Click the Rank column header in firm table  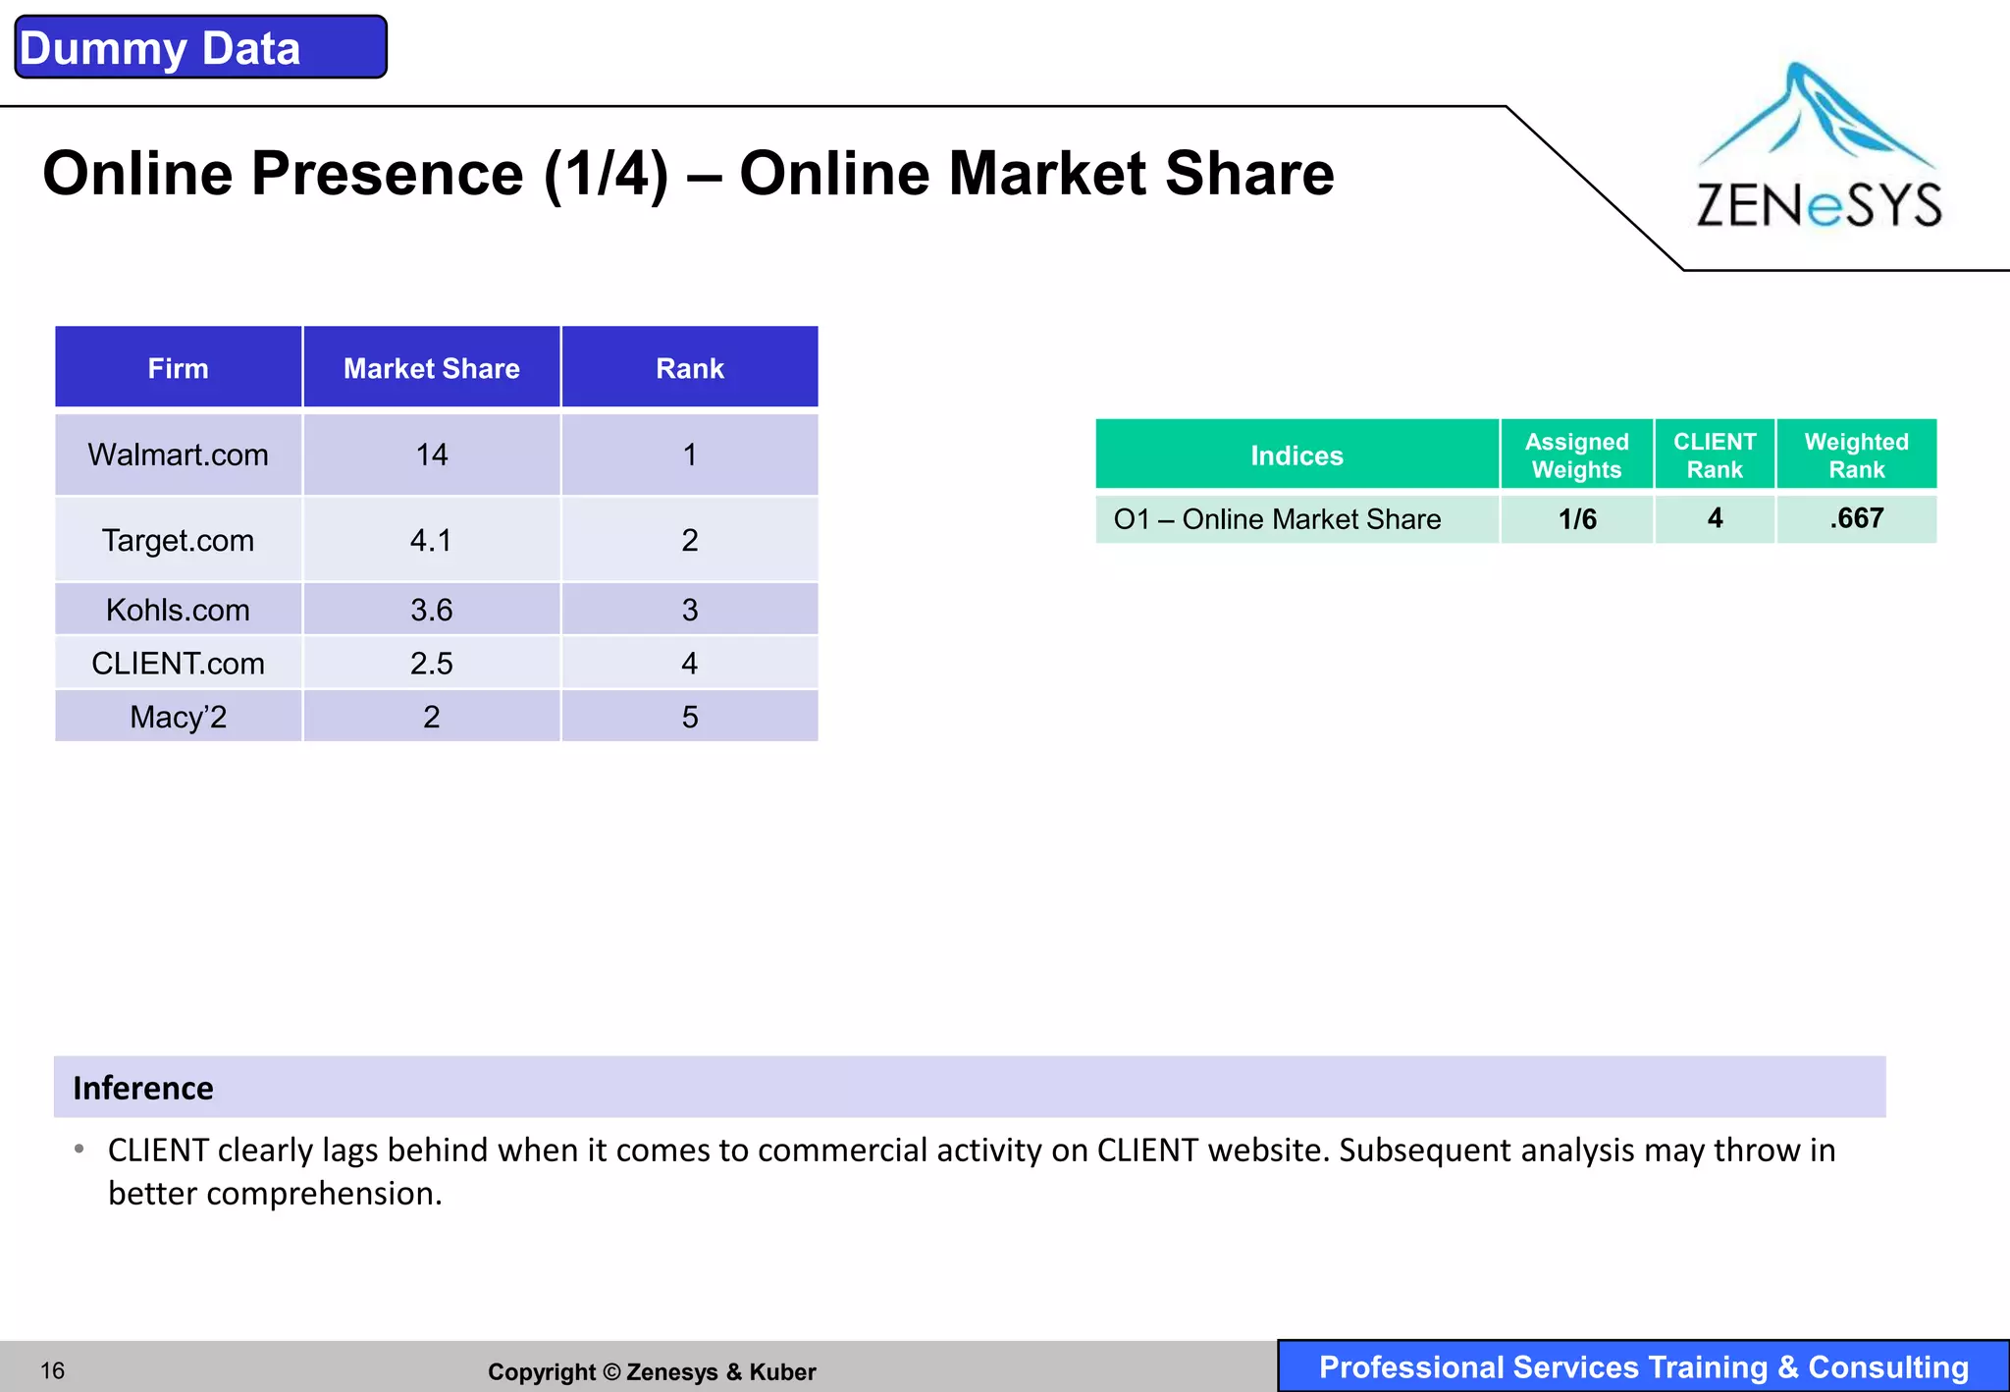690,367
